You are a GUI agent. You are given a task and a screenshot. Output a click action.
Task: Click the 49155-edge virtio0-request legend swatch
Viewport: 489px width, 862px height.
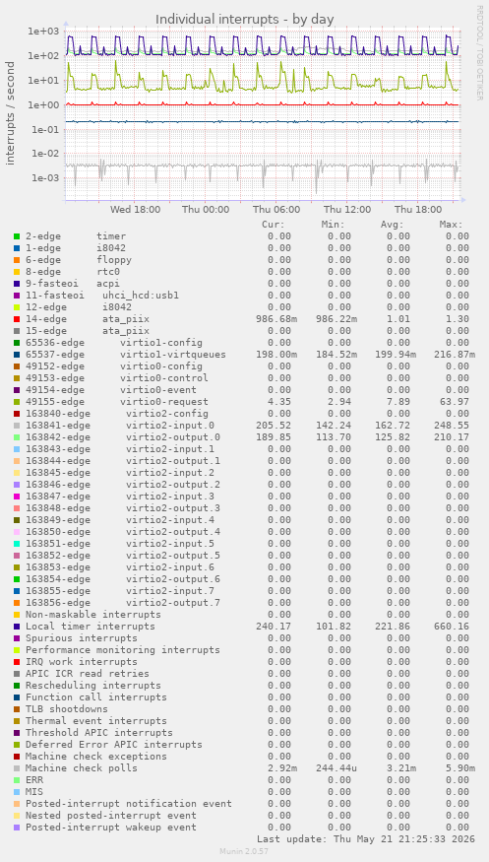(17, 402)
